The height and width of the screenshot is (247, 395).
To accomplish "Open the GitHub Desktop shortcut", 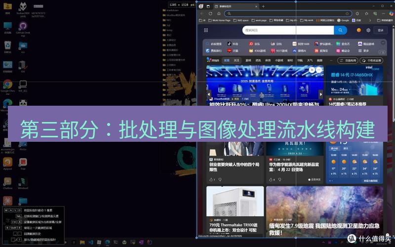I will pos(23,29).
